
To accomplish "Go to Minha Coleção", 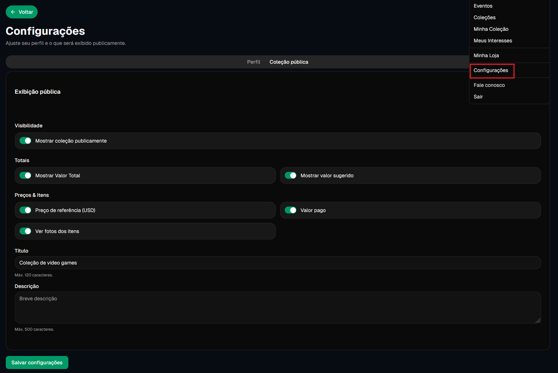I will (x=491, y=29).
